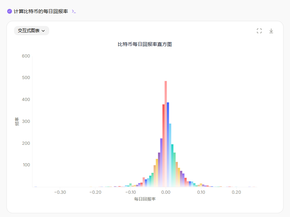290x217 pixels.
Task: Click the red bar left of the peak
Action: 163,145
